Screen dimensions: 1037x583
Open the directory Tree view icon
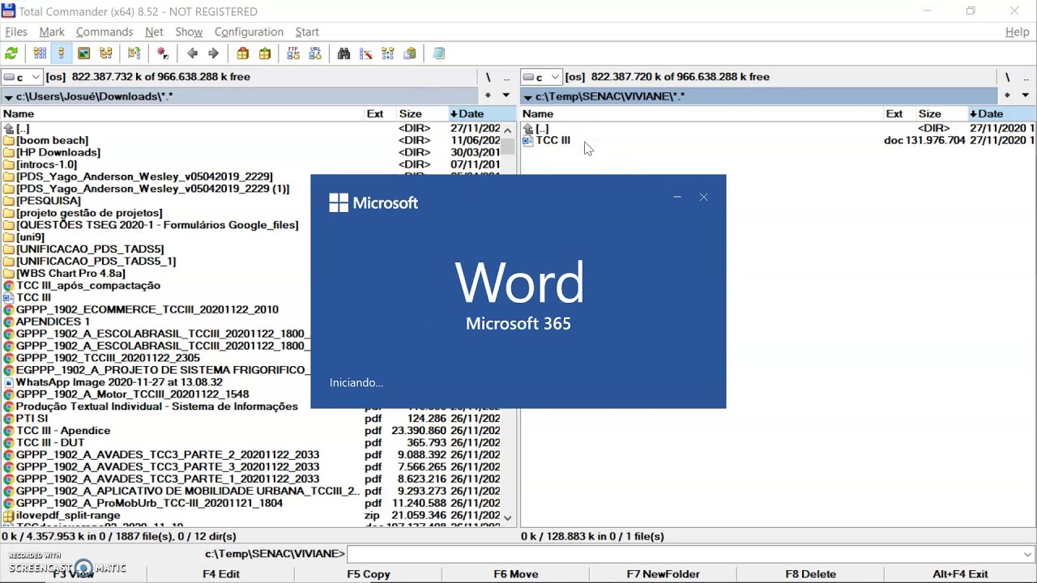coord(105,53)
